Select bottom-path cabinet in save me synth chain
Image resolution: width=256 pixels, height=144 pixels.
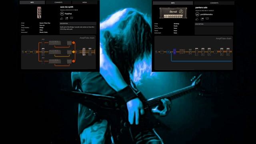(69, 61)
